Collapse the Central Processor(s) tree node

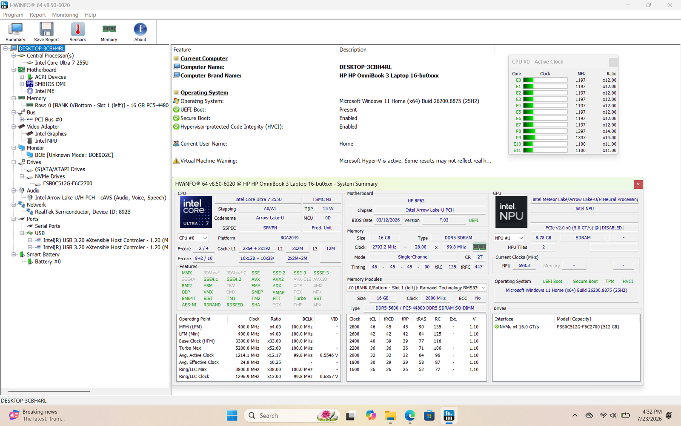[14, 56]
